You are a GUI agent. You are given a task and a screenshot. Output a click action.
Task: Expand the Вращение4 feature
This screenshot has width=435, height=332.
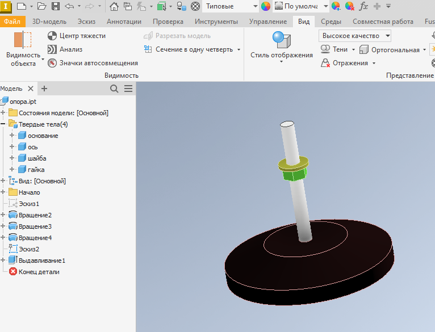pos(3,237)
